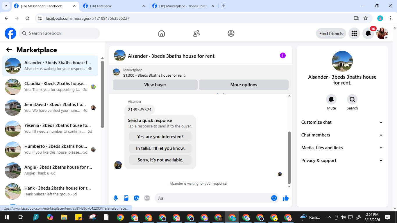The image size is (397, 223).
Task: Send a thumbs-up like
Action: coord(286,198)
